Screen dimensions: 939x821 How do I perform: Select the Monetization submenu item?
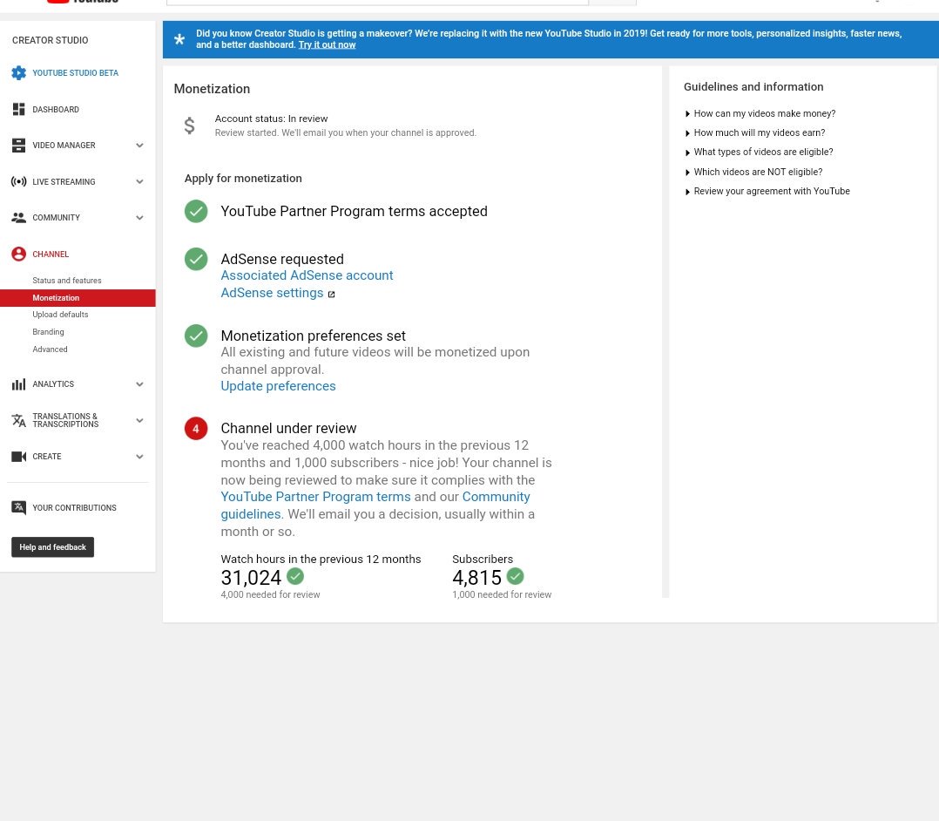[x=78, y=298]
